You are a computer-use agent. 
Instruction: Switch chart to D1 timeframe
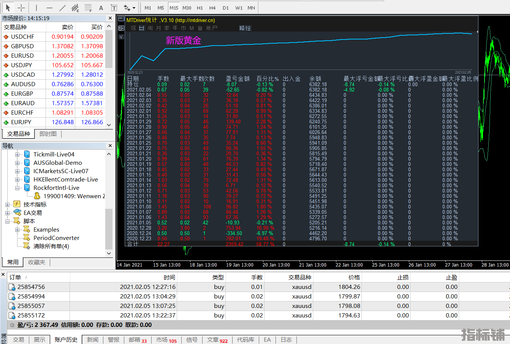(226, 8)
